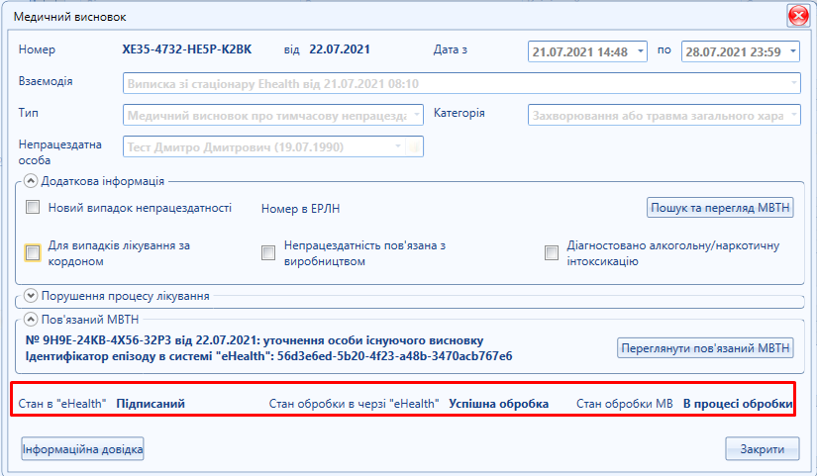Expand the Взаємодія dropdown

click(793, 83)
